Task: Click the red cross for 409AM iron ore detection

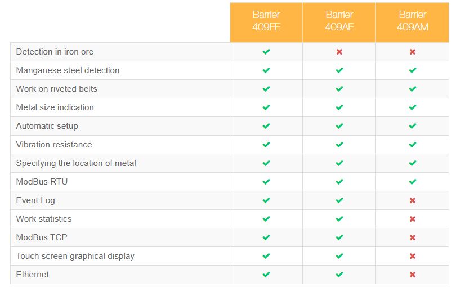Action: (x=413, y=52)
